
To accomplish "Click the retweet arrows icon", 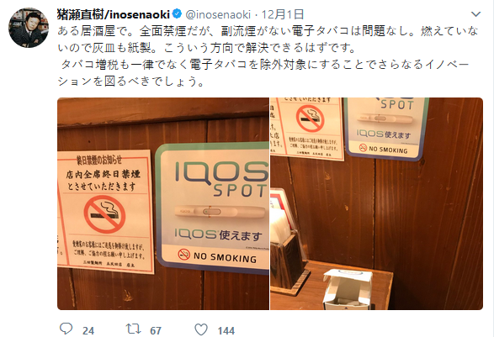I will tap(133, 329).
